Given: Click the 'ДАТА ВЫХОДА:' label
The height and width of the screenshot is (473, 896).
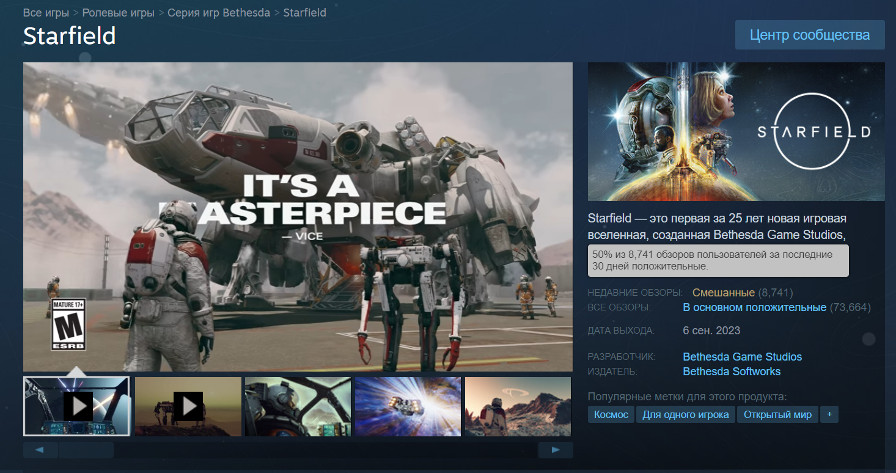Looking at the screenshot, I should (x=621, y=331).
